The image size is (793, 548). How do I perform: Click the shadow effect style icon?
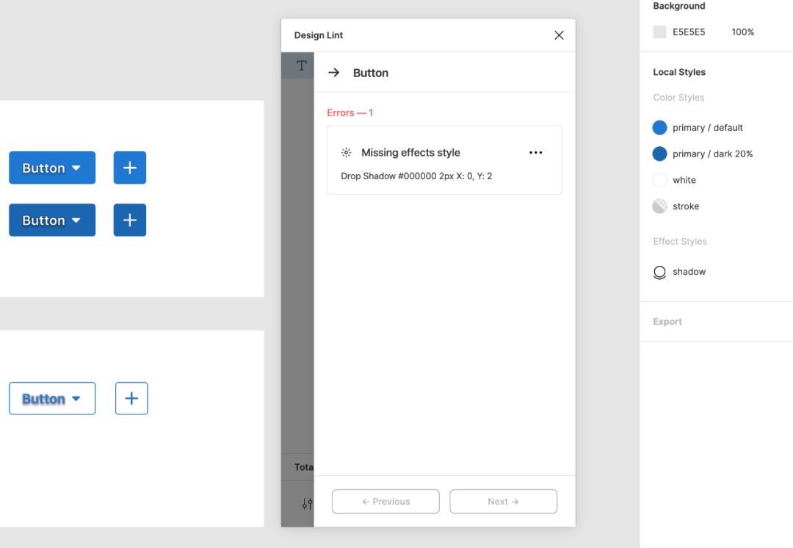tap(659, 272)
